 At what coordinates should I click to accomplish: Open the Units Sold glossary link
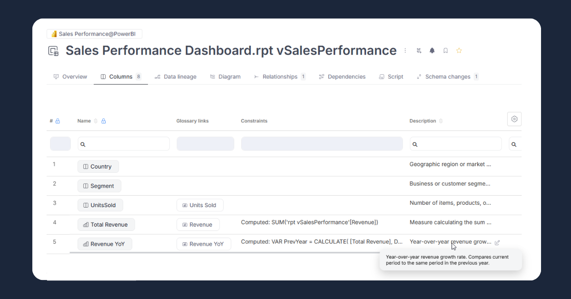(200, 205)
